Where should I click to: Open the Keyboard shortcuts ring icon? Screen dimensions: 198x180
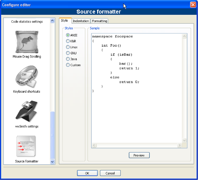[x=27, y=76]
